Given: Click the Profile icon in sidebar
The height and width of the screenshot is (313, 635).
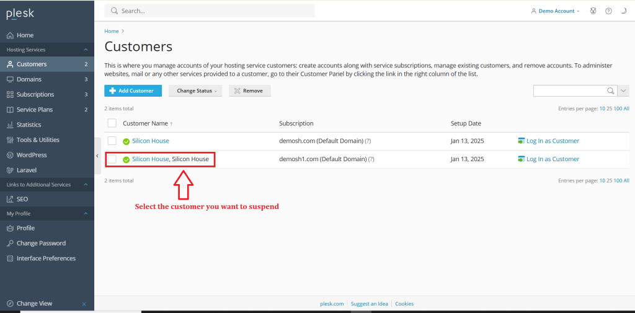Looking at the screenshot, I should (10, 228).
